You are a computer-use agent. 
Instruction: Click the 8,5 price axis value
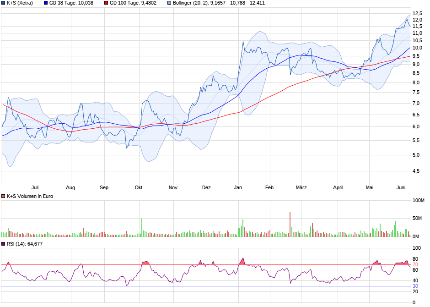pos(416,73)
